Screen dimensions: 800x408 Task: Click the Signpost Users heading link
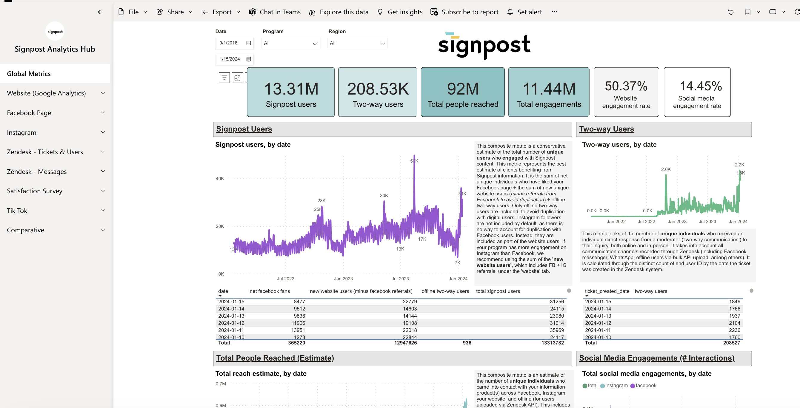[x=244, y=129]
